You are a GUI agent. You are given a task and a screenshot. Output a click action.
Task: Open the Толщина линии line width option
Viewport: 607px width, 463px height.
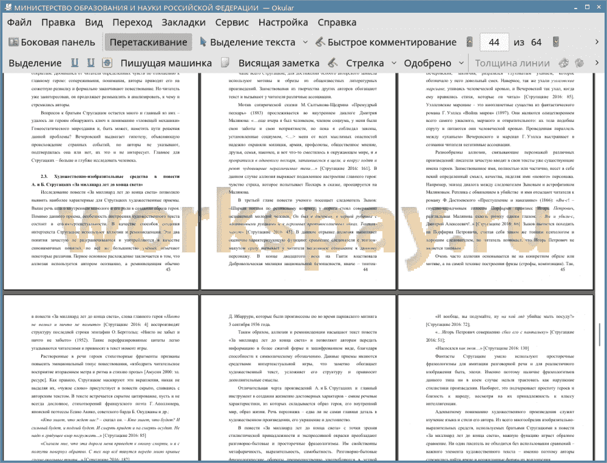512,63
